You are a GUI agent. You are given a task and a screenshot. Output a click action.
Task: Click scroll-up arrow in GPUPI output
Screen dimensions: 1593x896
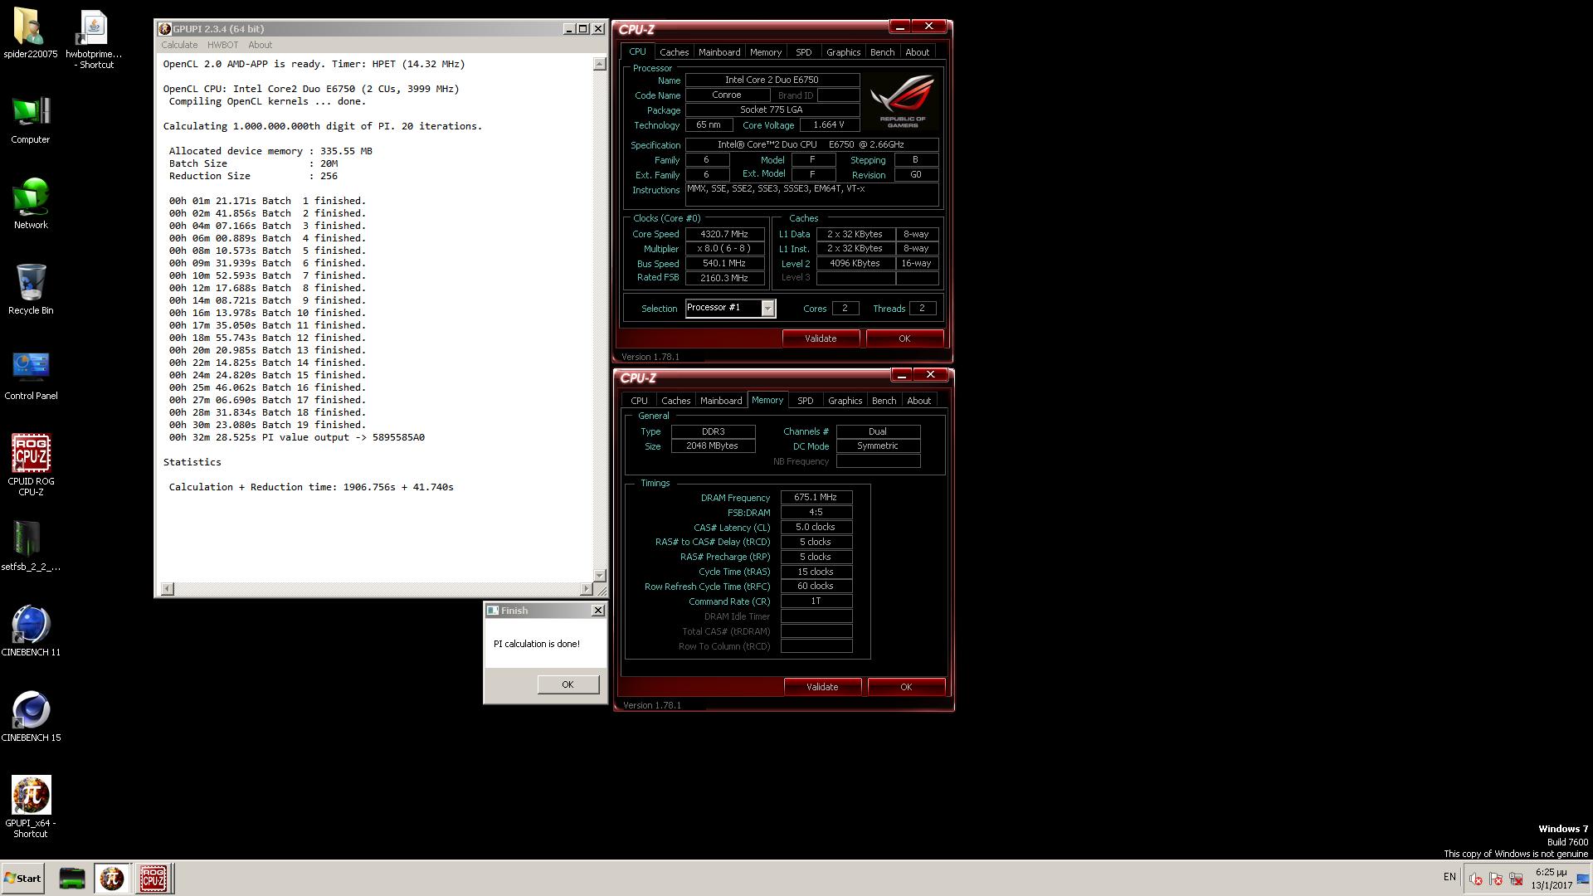(x=600, y=64)
